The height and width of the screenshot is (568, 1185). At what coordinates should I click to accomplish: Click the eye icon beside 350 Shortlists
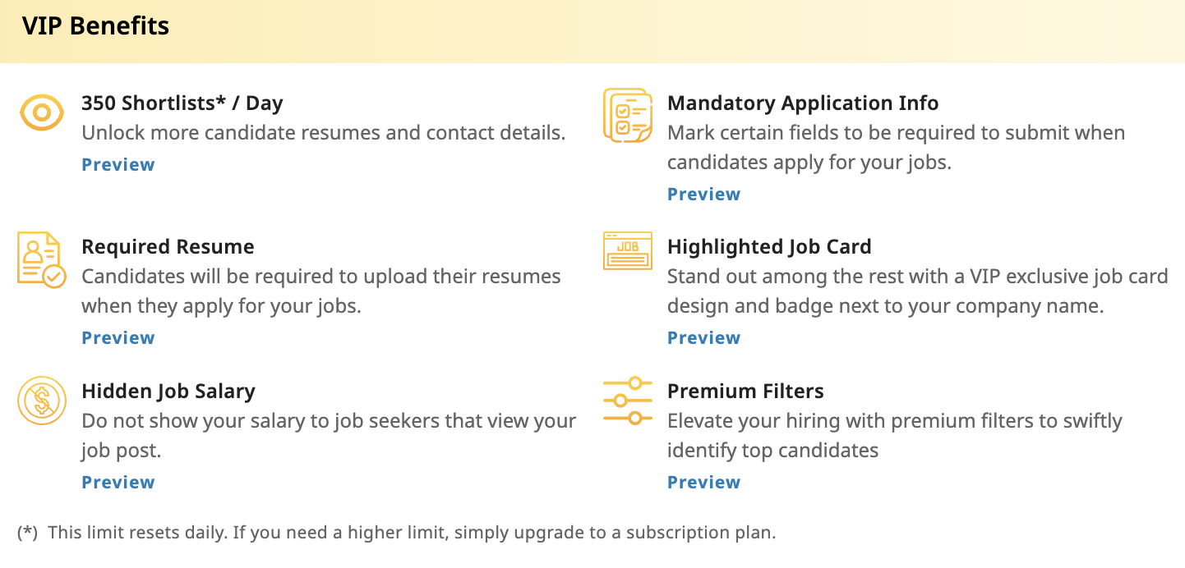coord(41,112)
